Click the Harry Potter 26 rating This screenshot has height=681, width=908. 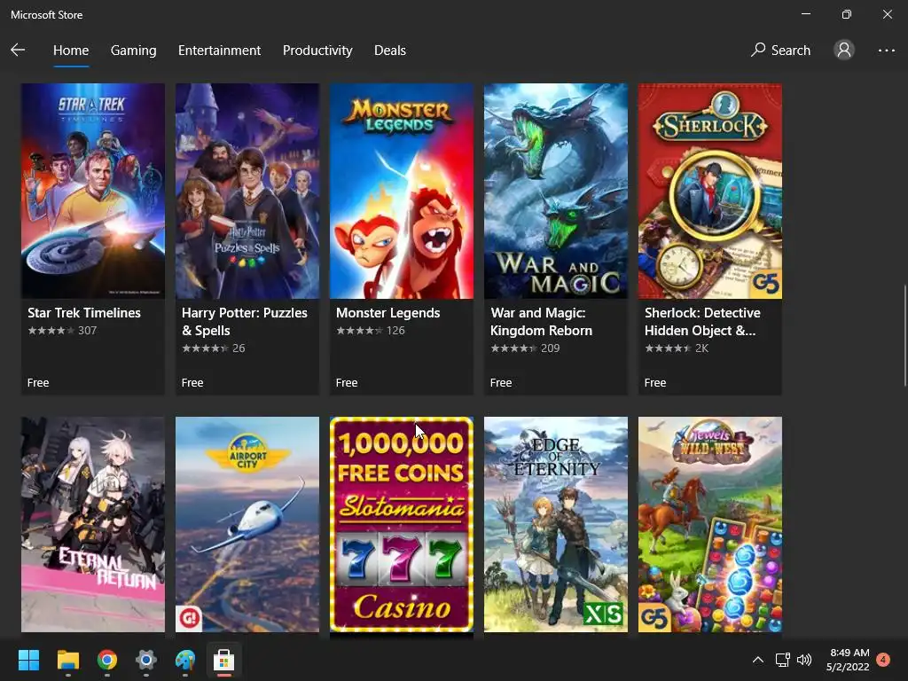coord(213,348)
